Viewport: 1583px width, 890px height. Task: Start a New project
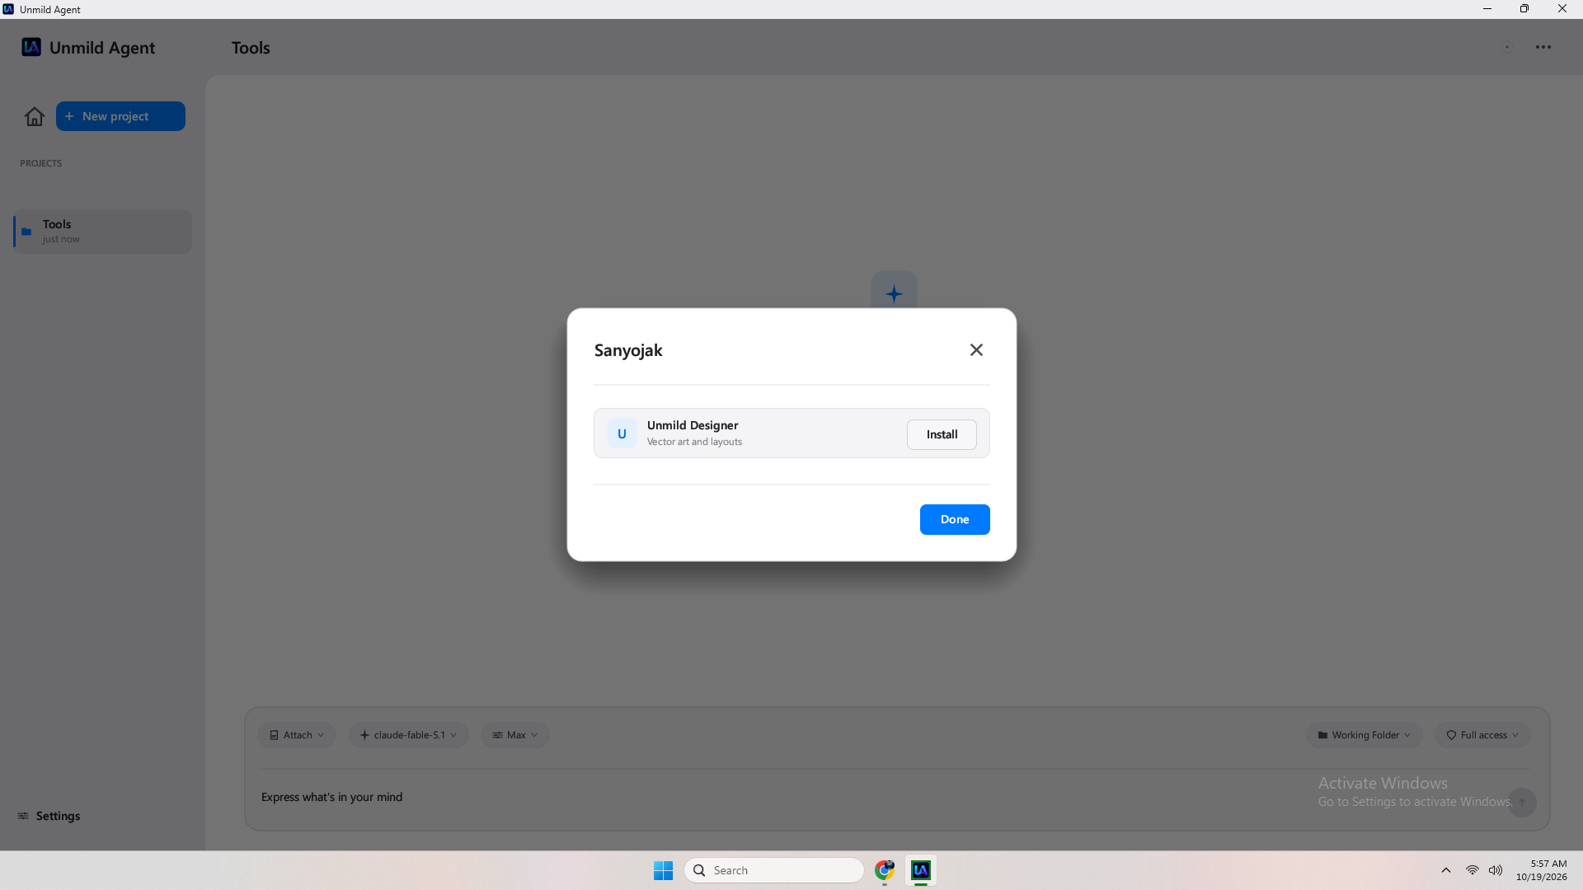(120, 116)
